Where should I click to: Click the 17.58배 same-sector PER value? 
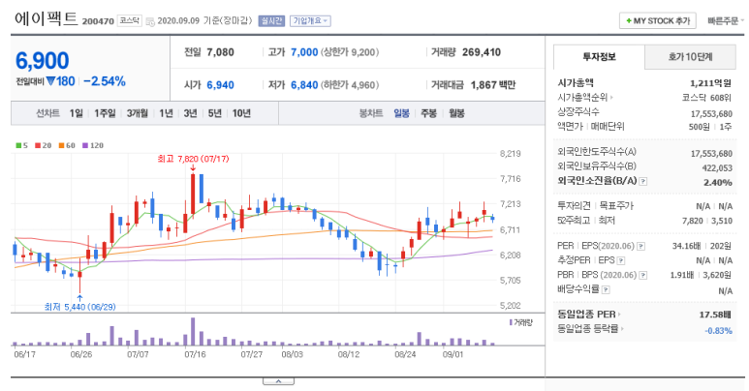(x=715, y=315)
